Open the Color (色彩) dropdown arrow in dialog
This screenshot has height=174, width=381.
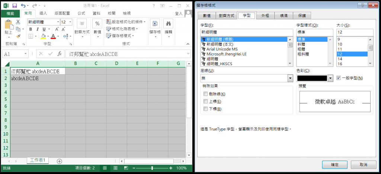[330, 78]
